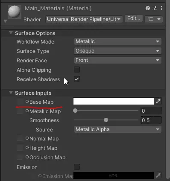Open the Source dropdown Metallic Alpha
Viewport: 170px width, 181px height.
tap(118, 129)
